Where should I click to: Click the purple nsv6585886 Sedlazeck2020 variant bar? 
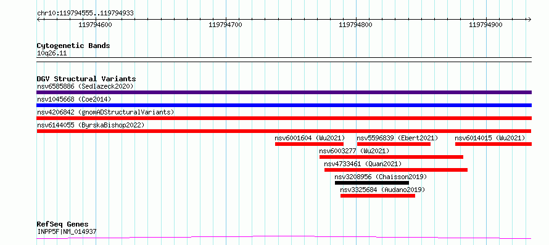284,92
